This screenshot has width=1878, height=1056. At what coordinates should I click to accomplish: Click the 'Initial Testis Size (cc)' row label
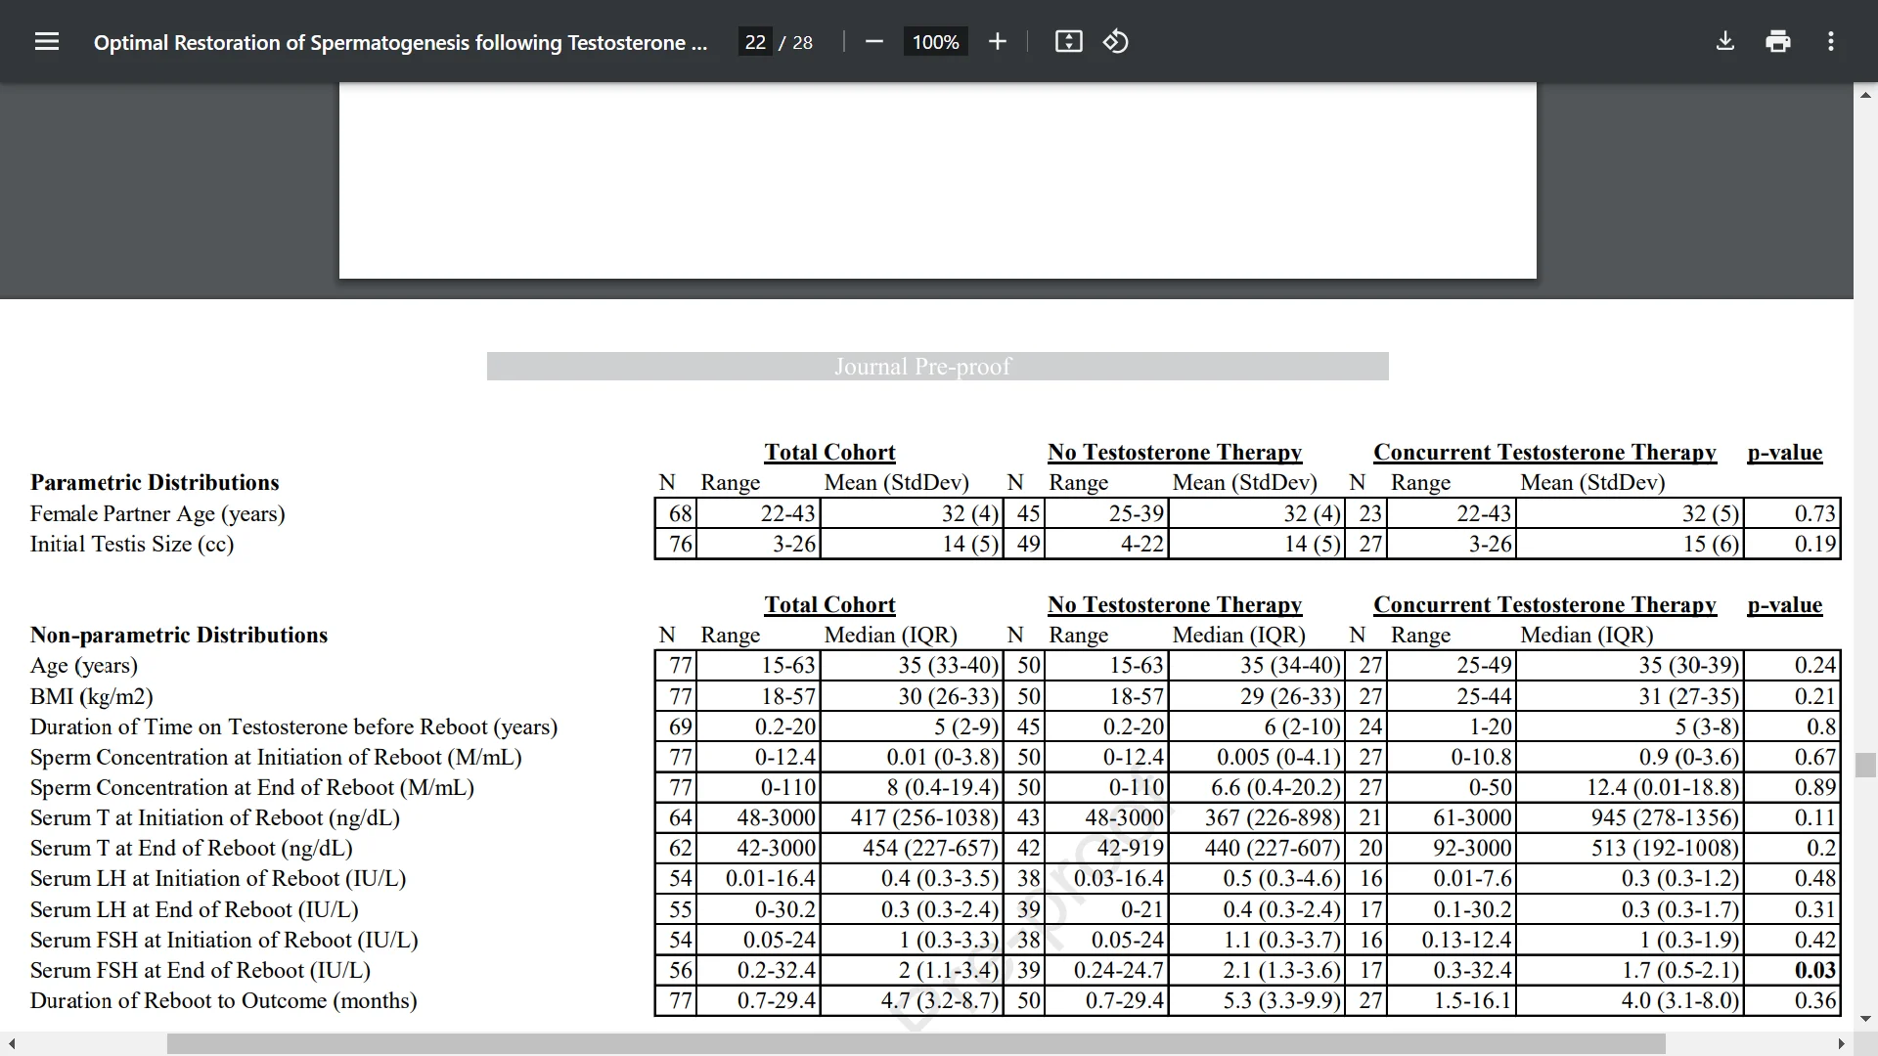point(132,544)
